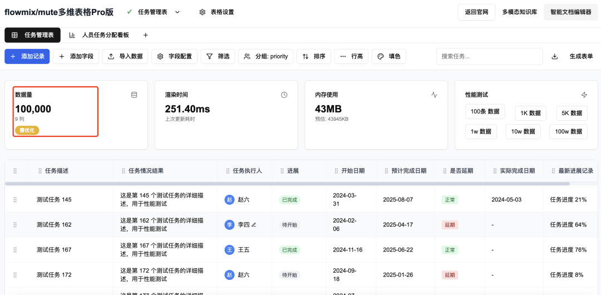Click the drag handle of 任务执行人 column
601x295 pixels.
(228, 171)
